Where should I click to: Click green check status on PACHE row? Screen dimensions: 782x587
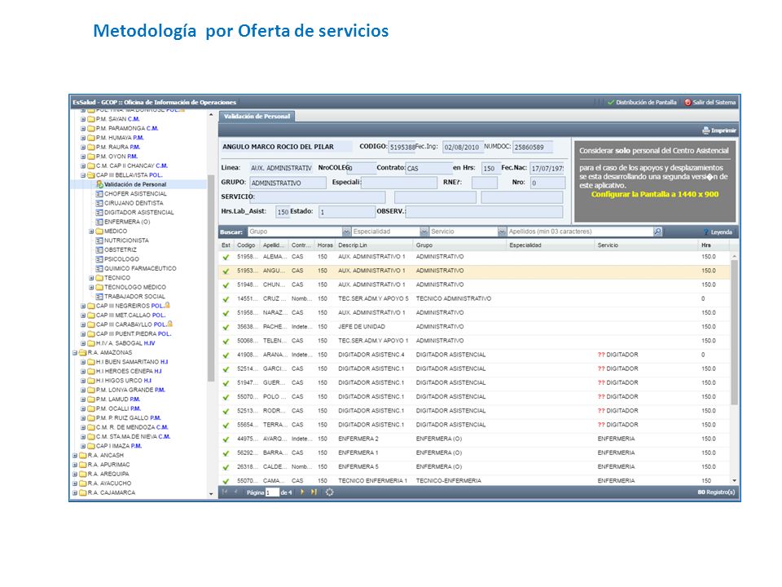point(226,327)
